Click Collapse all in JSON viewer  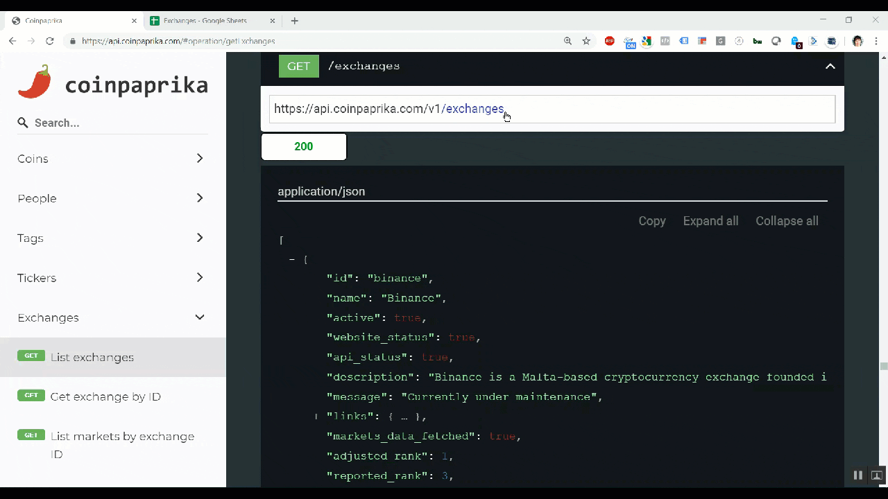click(x=787, y=221)
